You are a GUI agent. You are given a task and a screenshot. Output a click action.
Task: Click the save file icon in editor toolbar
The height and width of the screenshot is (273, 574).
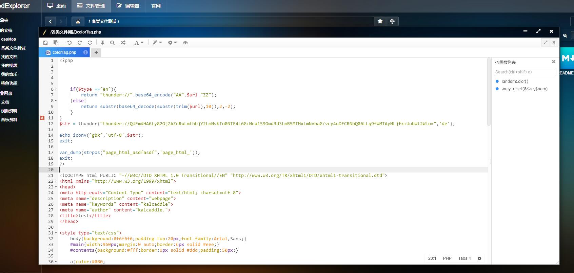[45, 43]
